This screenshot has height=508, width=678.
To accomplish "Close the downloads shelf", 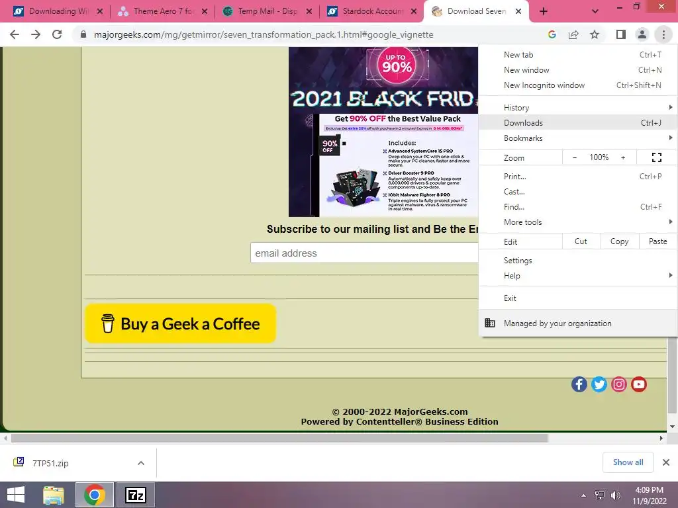I will 666,462.
